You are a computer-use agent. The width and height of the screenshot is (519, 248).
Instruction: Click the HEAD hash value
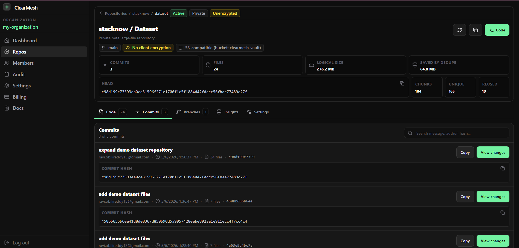(x=174, y=92)
